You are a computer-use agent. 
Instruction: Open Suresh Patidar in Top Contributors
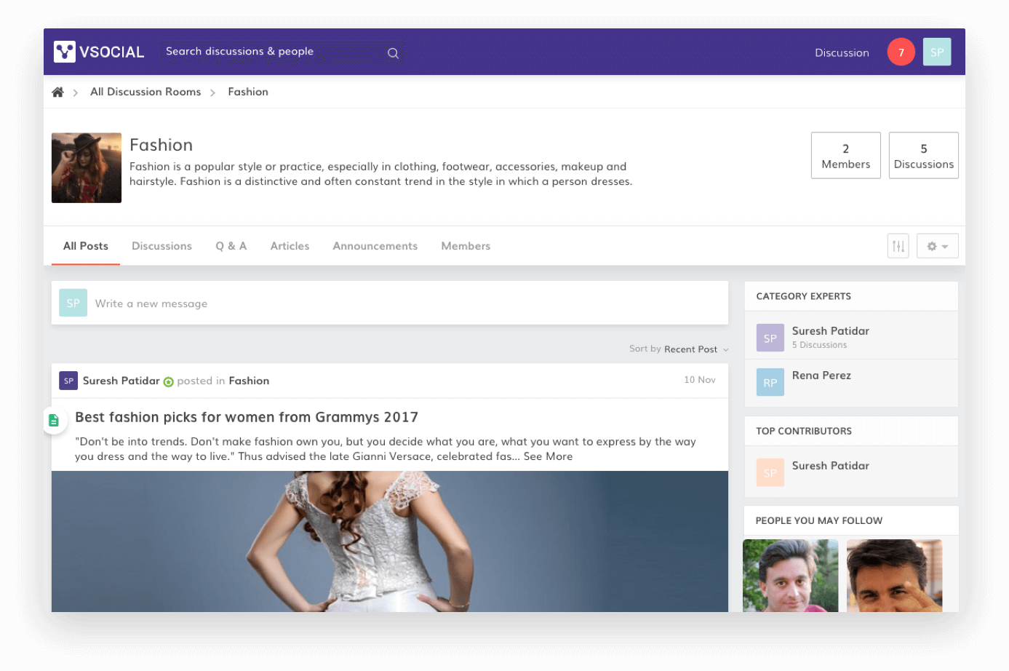(x=831, y=466)
